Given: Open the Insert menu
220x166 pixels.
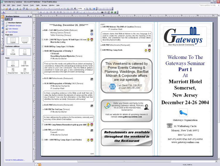Looking at the screenshot, I should click(x=19, y=5).
